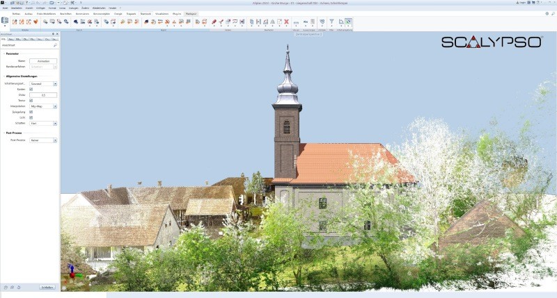Click the search icon in the Ansichtsart palette
The height and width of the screenshot is (298, 557).
point(55,45)
